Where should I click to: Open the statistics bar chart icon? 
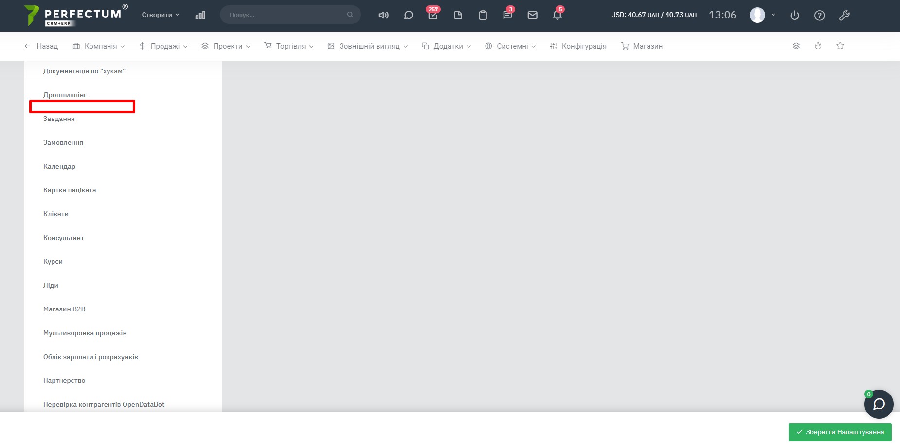200,15
